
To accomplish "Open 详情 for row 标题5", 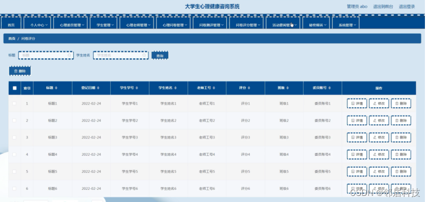I will coord(357,171).
